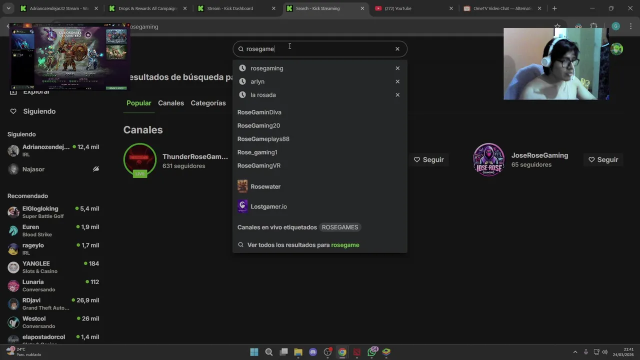Click the Seguir button left of JoseRoseGaming

(x=428, y=159)
